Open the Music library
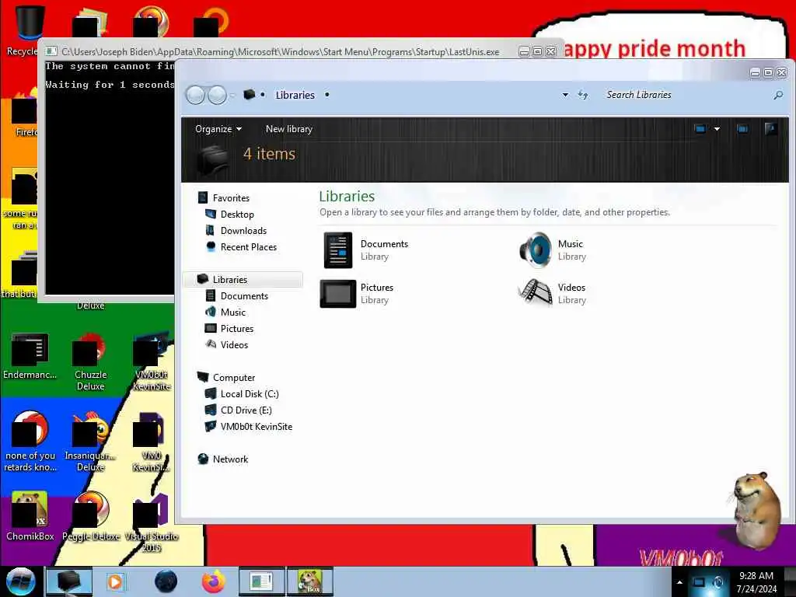Image resolution: width=796 pixels, height=597 pixels. 553,250
